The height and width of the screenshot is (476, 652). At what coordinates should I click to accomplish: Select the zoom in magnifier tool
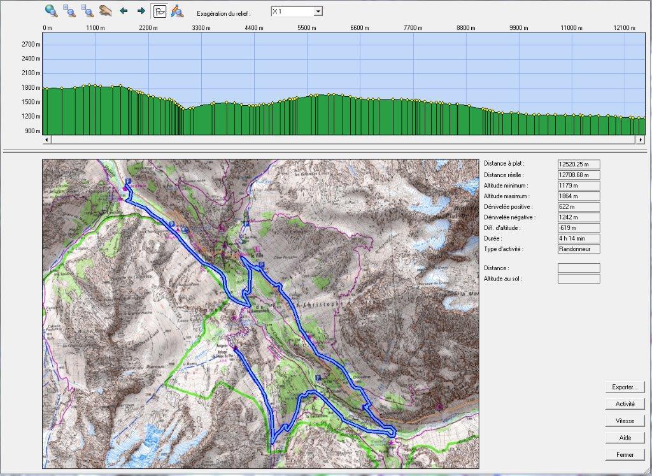[70, 11]
